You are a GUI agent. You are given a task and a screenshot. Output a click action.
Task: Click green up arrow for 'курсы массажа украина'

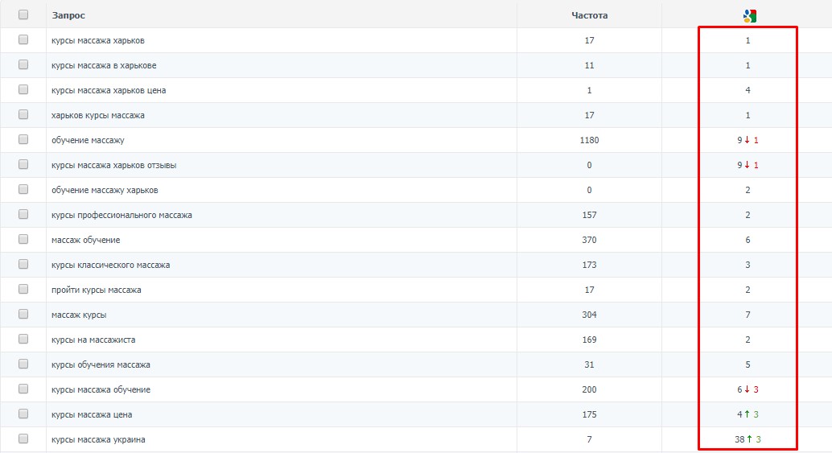point(749,439)
